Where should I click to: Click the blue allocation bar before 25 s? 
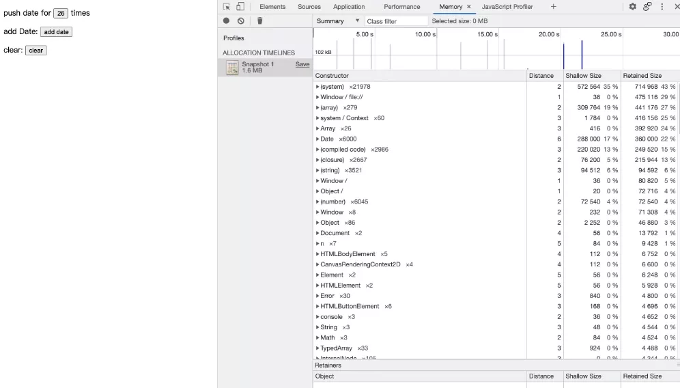(582, 55)
